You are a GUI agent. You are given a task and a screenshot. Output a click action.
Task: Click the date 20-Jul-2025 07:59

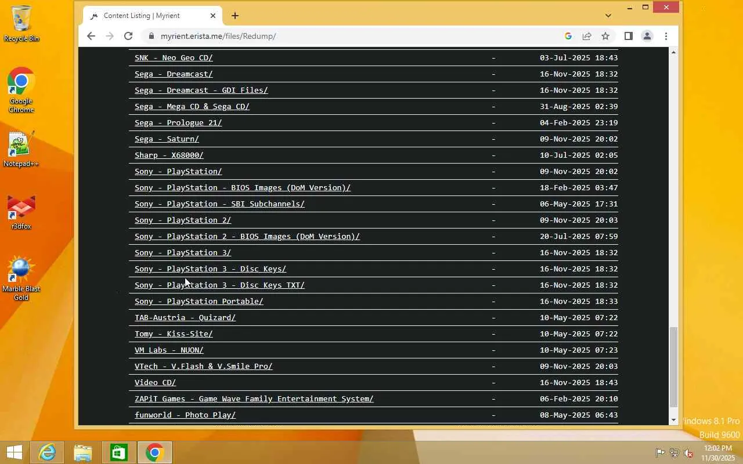579,237
